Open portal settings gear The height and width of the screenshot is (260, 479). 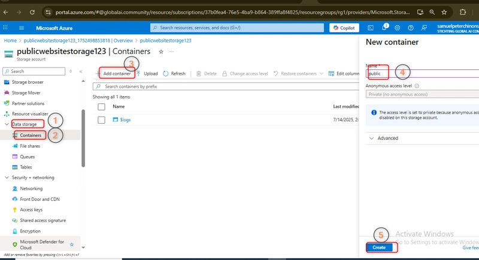[397, 27]
